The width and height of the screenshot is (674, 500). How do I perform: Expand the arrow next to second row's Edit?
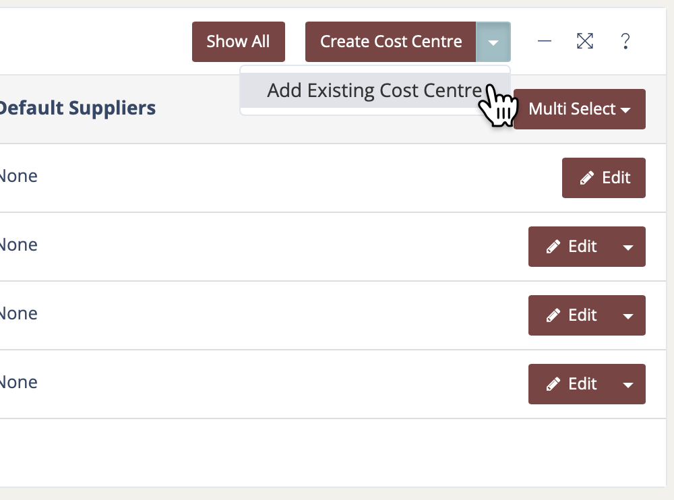628,247
